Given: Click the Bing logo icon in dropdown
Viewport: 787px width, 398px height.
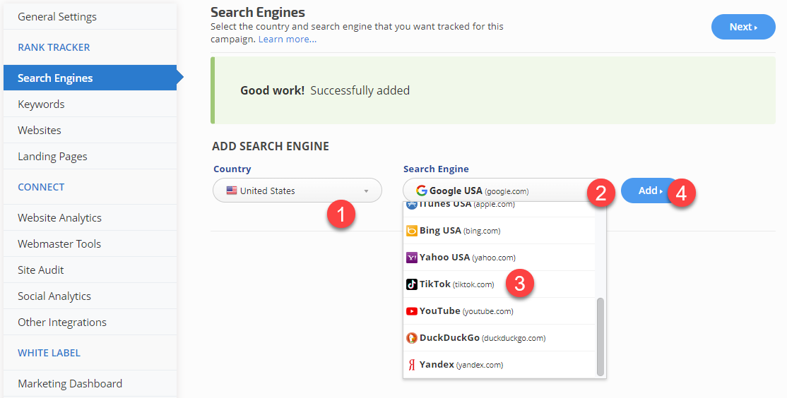Looking at the screenshot, I should click(x=412, y=231).
